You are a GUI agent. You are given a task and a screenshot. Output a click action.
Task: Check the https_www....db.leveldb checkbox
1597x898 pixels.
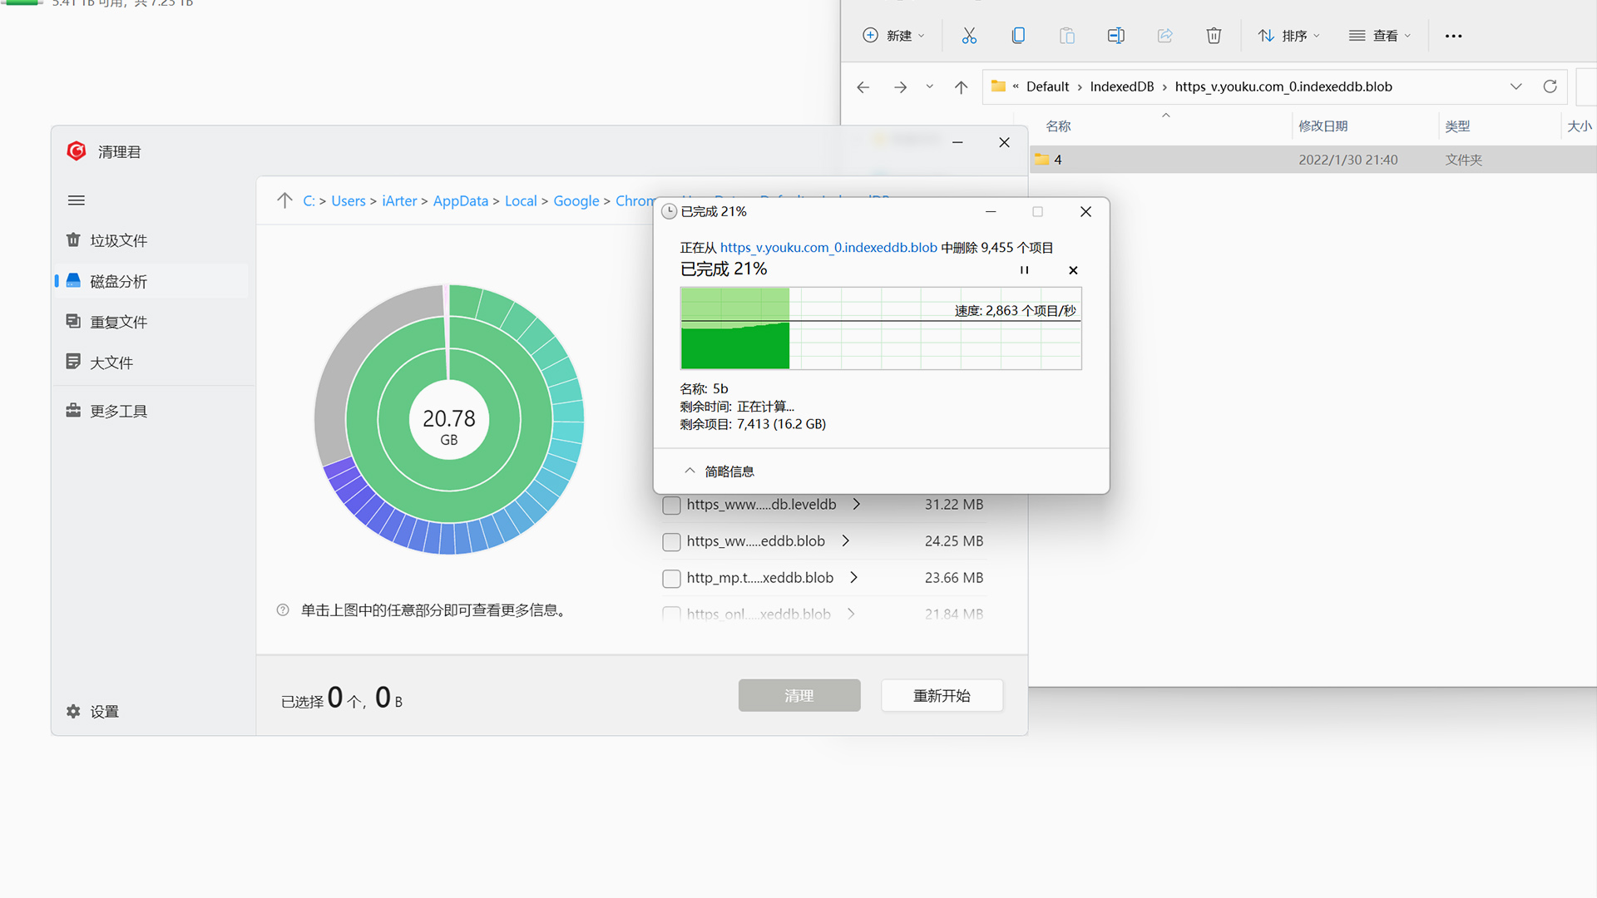pyautogui.click(x=671, y=505)
